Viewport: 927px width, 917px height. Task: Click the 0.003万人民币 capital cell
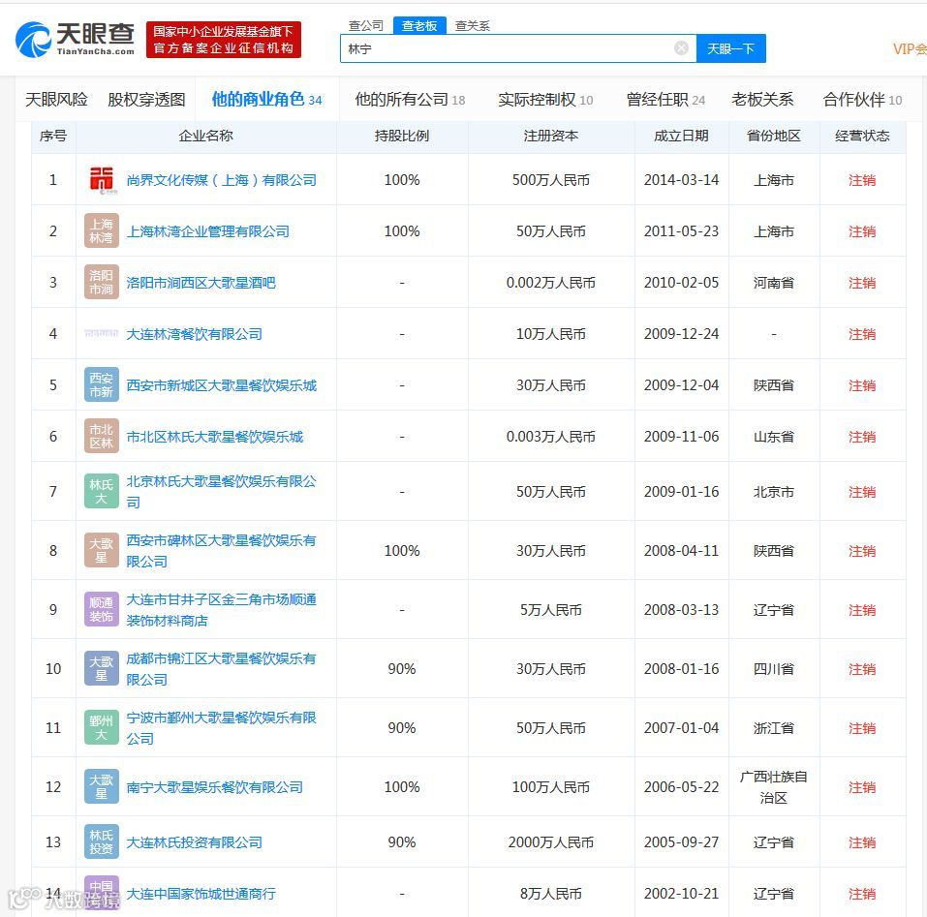[x=551, y=437]
